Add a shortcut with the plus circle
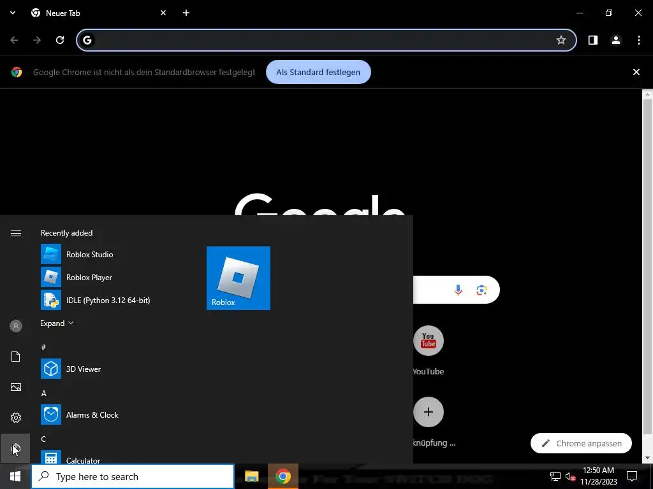This screenshot has width=653, height=489. click(x=428, y=412)
